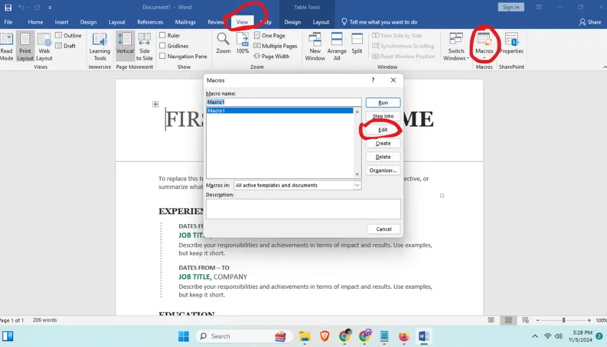Open the Table Tools Layout tab

point(321,22)
